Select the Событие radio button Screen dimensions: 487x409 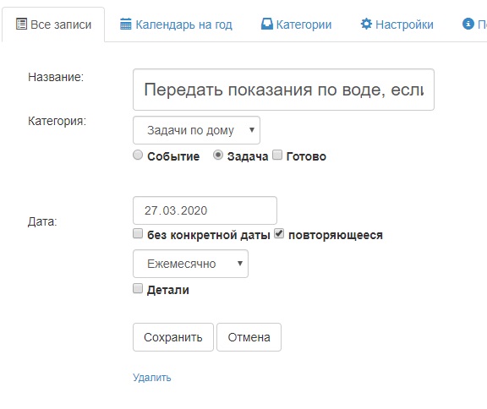coord(138,155)
